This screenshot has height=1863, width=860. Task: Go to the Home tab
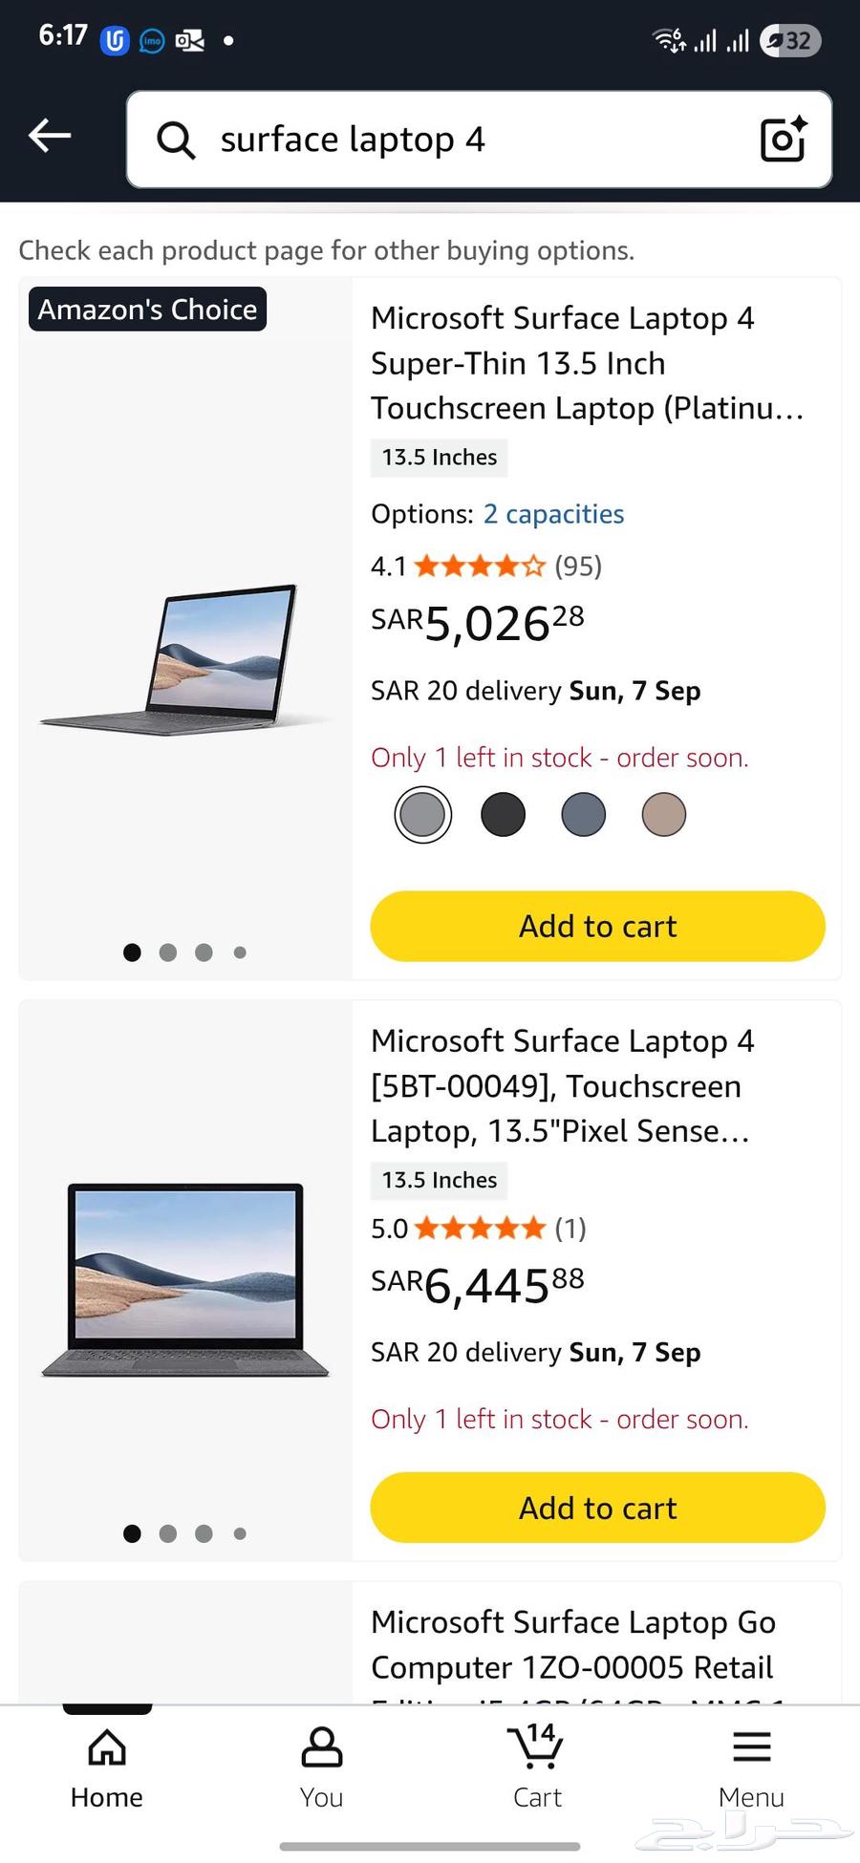pyautogui.click(x=107, y=1767)
